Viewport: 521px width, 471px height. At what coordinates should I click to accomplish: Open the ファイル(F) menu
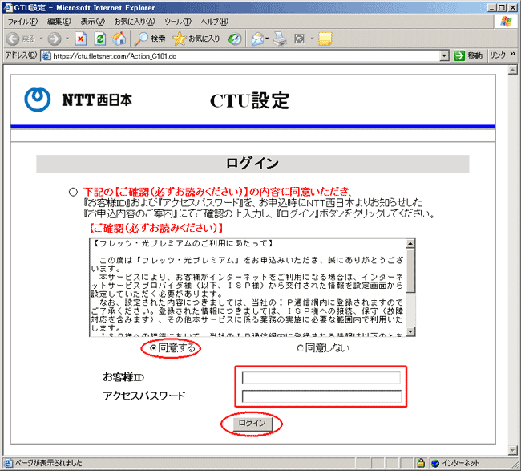click(22, 22)
